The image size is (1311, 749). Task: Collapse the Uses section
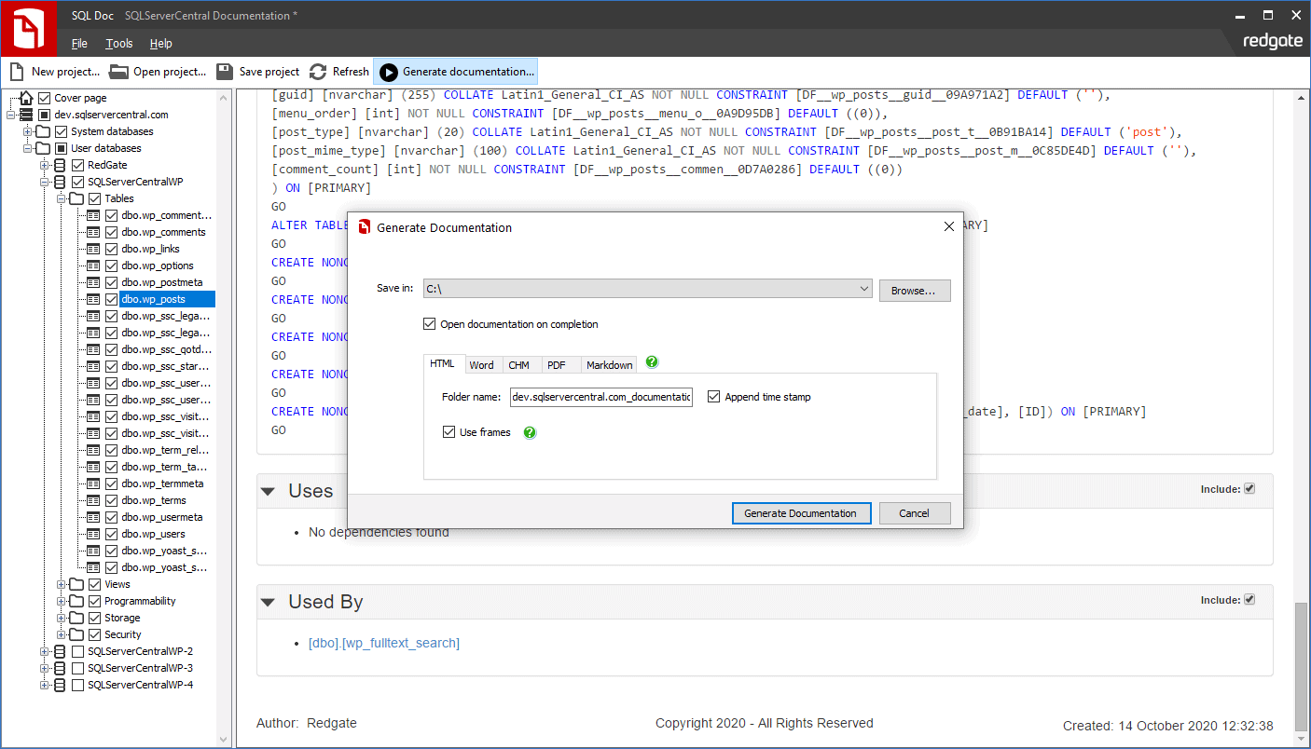click(268, 491)
